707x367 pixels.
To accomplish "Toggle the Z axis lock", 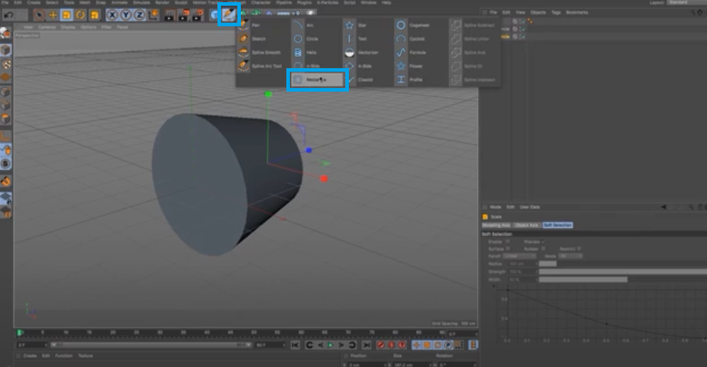I will pos(139,16).
